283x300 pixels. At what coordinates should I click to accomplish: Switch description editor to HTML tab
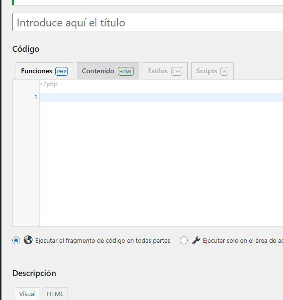pos(55,294)
